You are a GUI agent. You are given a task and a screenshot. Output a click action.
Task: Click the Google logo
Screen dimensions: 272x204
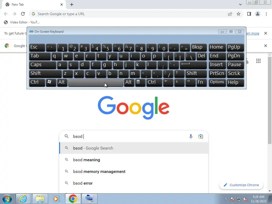[134, 108]
